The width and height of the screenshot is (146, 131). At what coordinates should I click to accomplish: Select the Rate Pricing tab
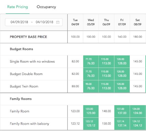18,7
